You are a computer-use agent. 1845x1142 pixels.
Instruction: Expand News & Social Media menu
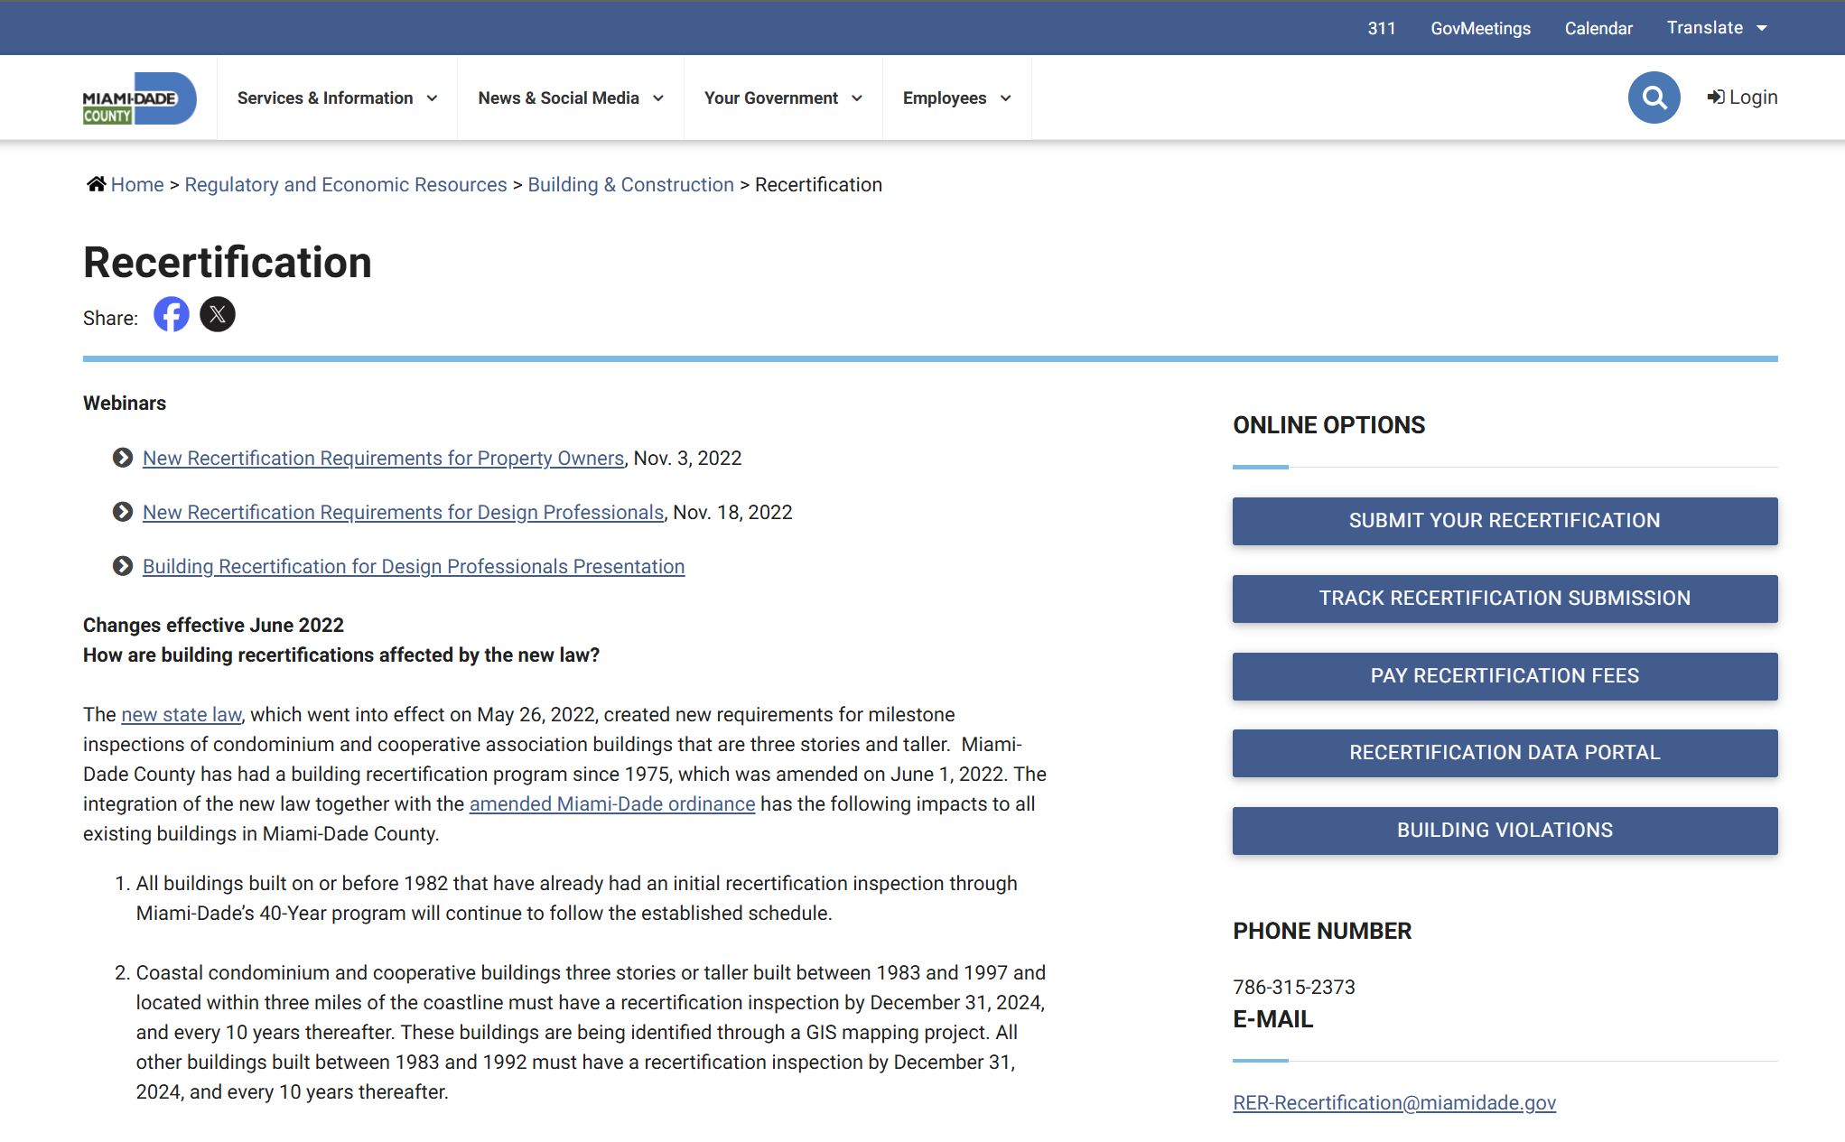coord(571,98)
